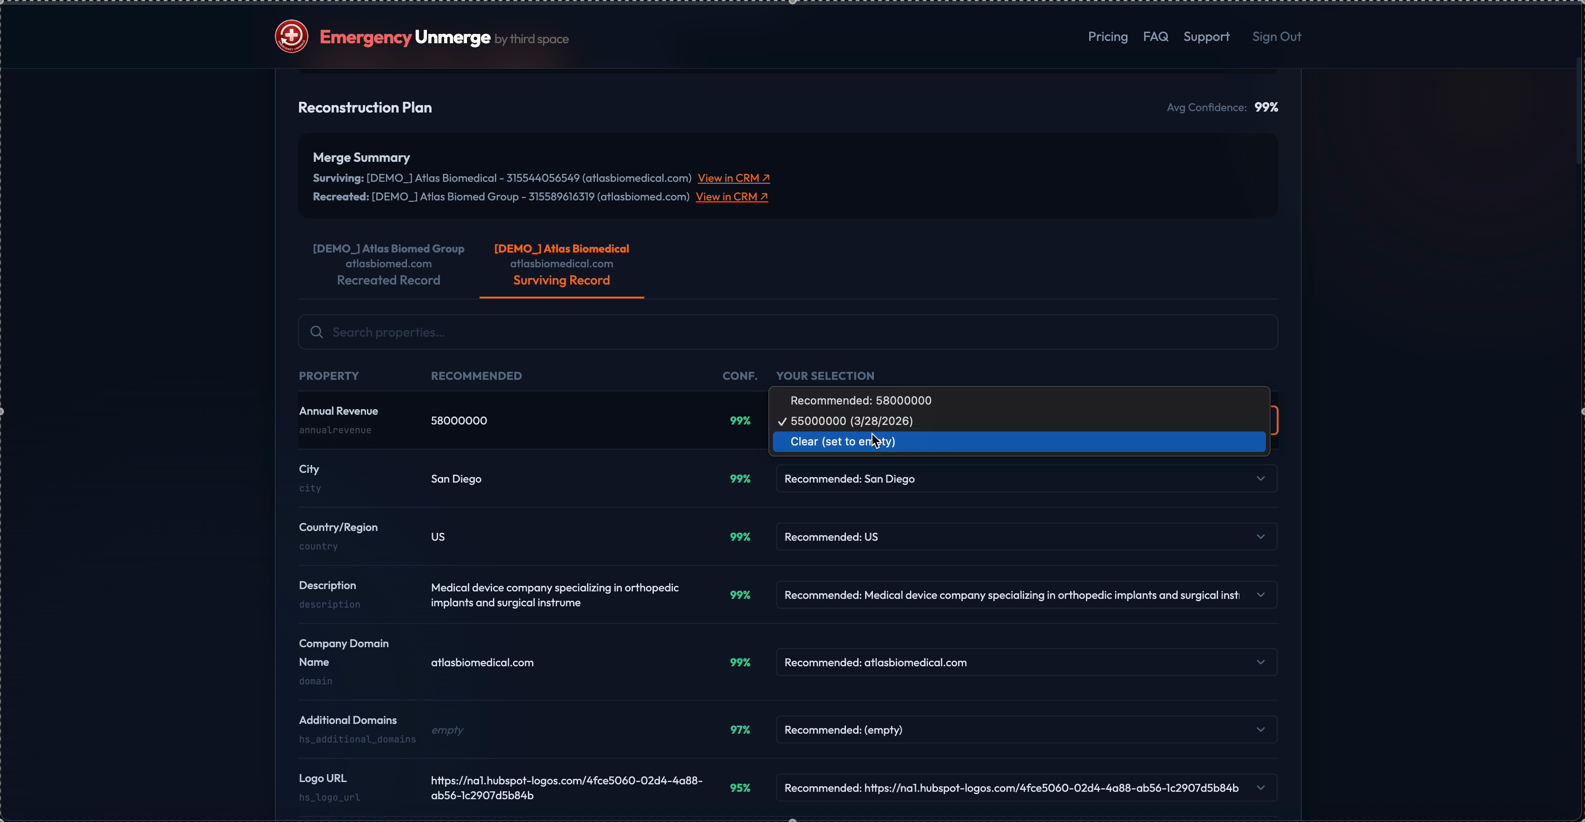This screenshot has height=822, width=1585.
Task: Click Sign Out
Action: [x=1277, y=37]
